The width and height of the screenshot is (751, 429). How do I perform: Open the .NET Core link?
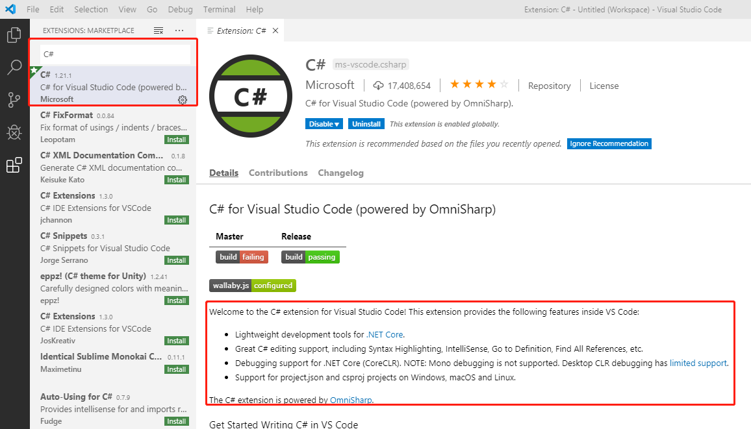[x=385, y=335]
